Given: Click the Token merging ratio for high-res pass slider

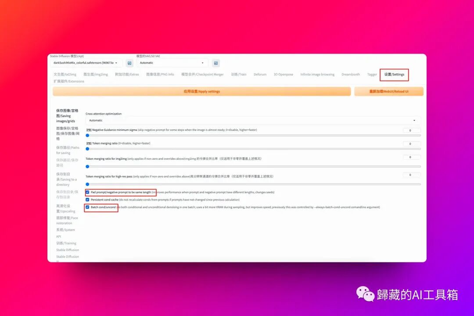Looking at the screenshot, I should click(253, 184).
